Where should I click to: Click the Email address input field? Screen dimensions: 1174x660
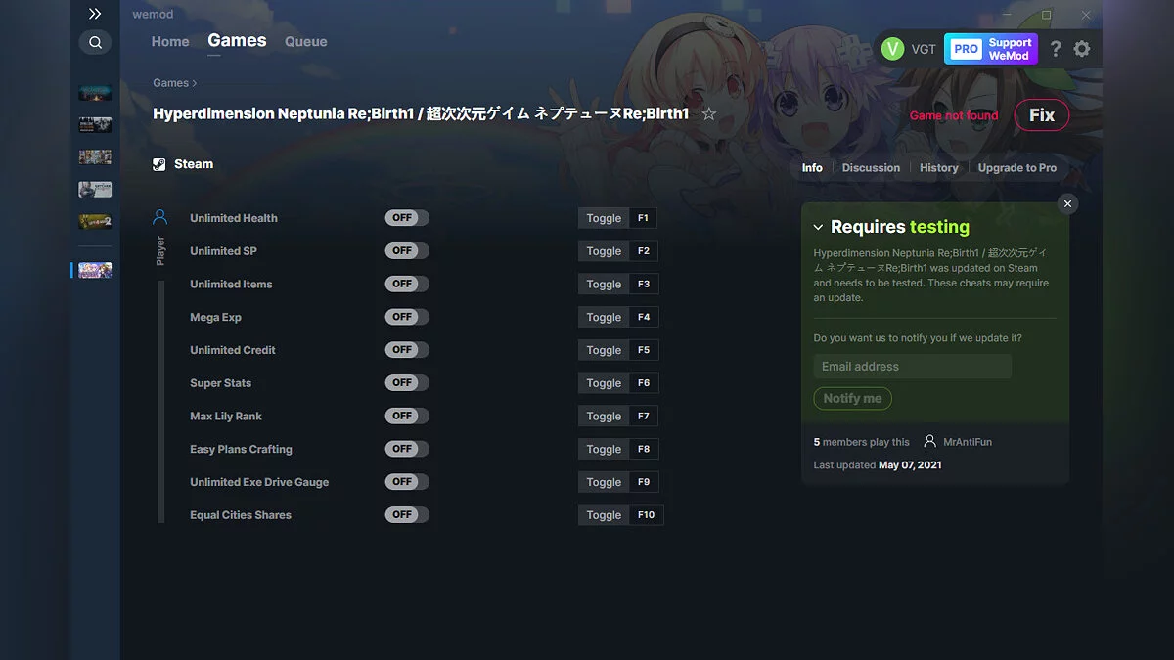point(912,366)
